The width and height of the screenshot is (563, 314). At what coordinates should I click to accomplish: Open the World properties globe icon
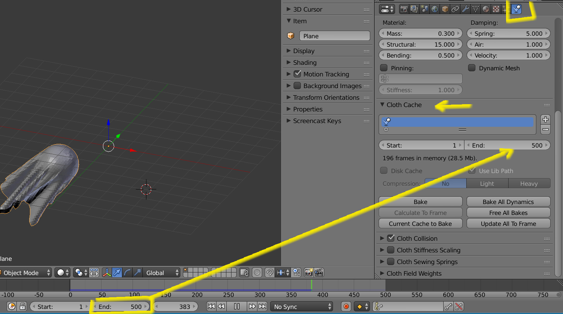point(434,9)
